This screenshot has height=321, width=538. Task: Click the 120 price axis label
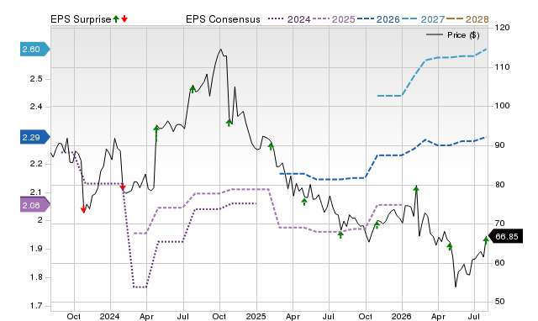tap(503, 27)
